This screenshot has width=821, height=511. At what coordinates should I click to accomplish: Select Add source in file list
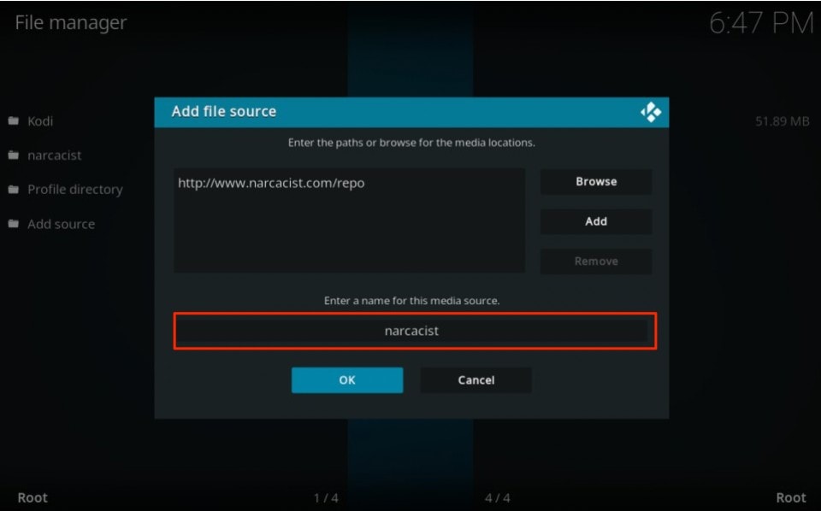62,225
